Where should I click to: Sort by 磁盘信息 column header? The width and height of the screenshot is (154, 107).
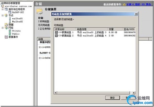[x=92, y=29]
